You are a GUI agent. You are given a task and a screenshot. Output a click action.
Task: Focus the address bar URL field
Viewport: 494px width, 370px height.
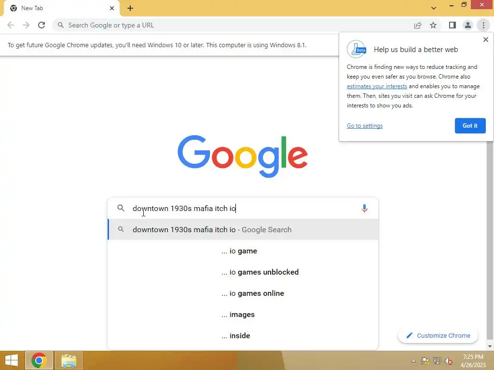(233, 25)
